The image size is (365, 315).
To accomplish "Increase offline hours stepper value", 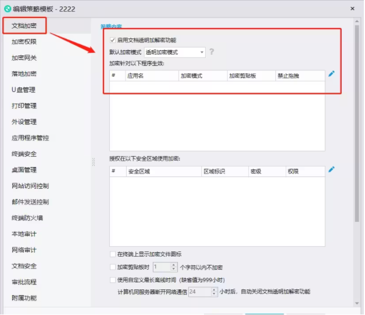I will [x=214, y=289].
